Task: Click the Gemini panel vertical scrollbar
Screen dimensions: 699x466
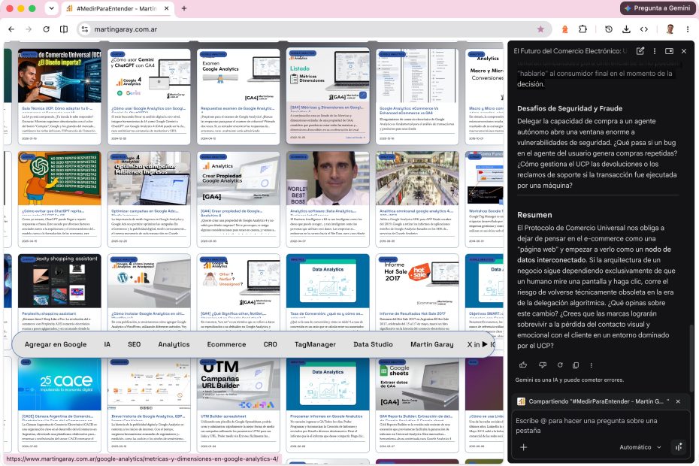Action: (x=691, y=357)
